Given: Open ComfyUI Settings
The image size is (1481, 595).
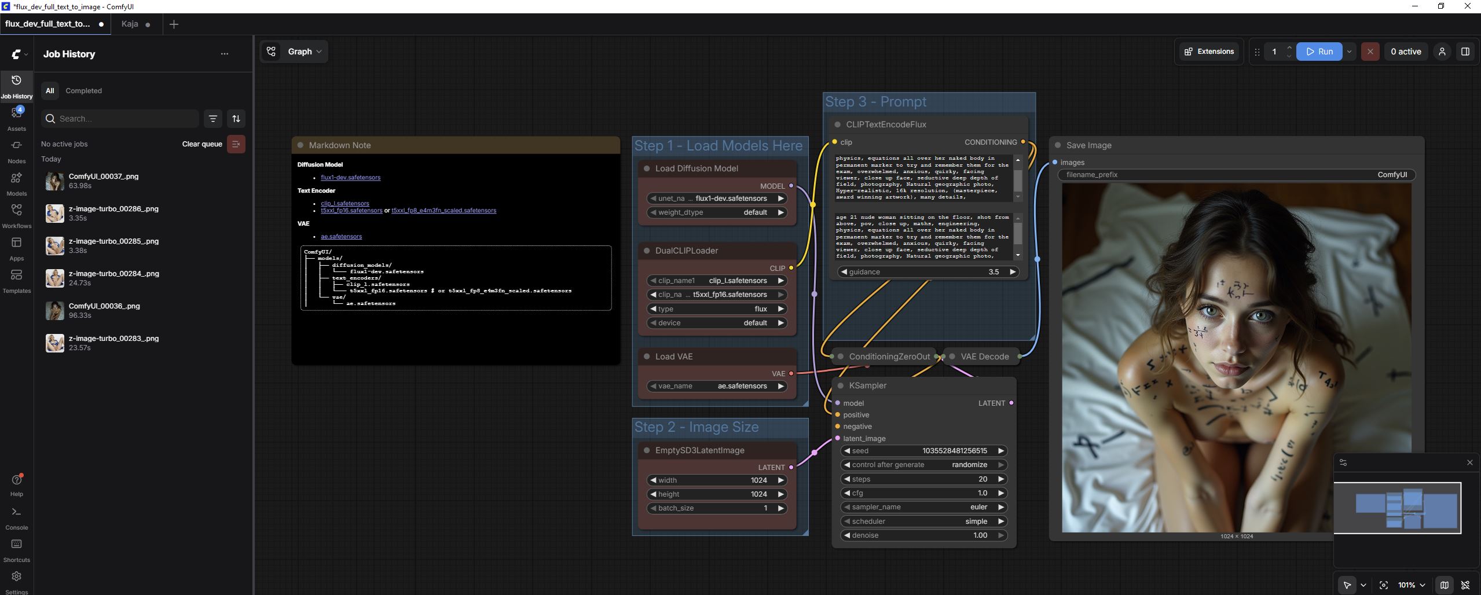Looking at the screenshot, I should 16,582.
